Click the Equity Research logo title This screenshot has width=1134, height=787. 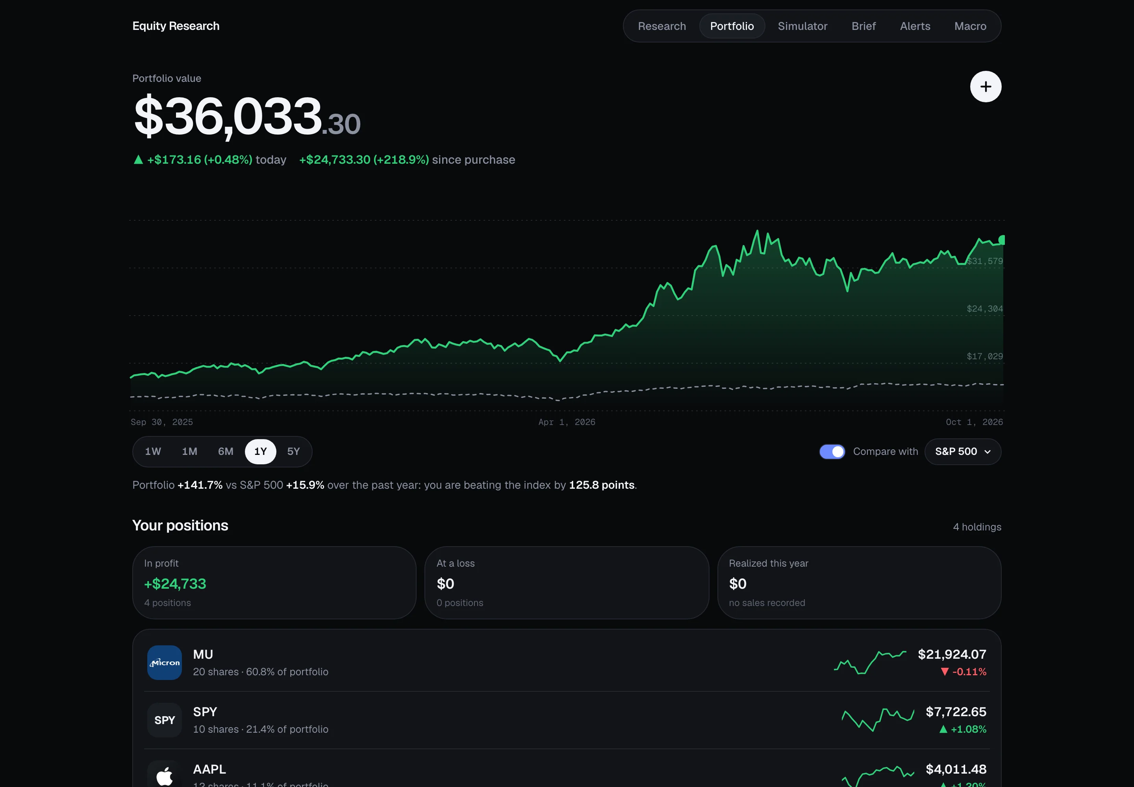click(176, 26)
